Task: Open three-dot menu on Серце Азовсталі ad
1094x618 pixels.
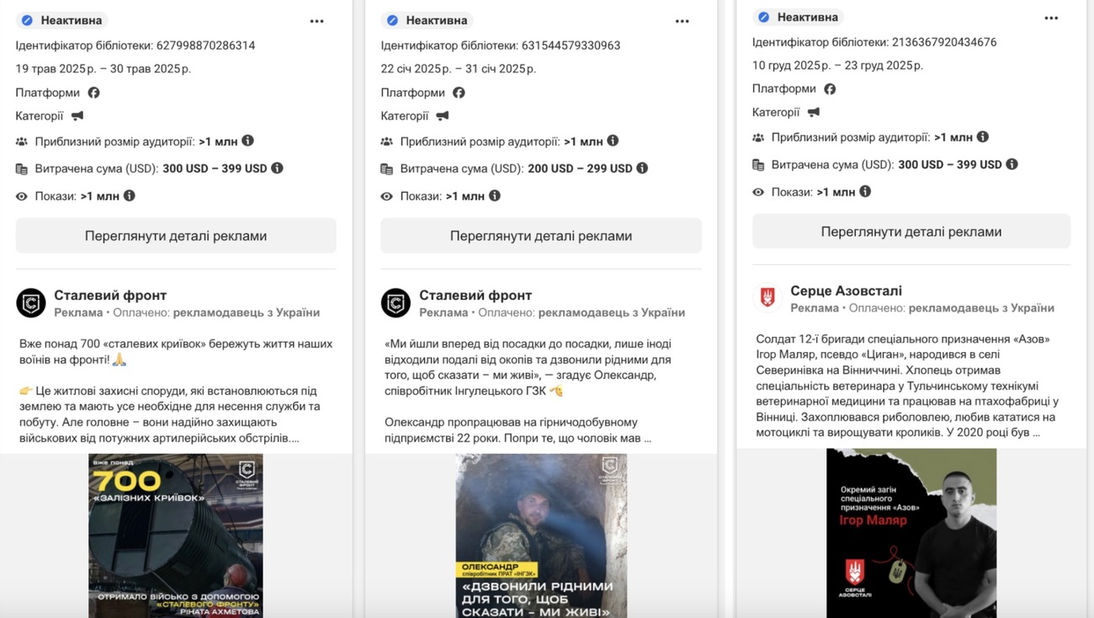Action: tap(1051, 18)
